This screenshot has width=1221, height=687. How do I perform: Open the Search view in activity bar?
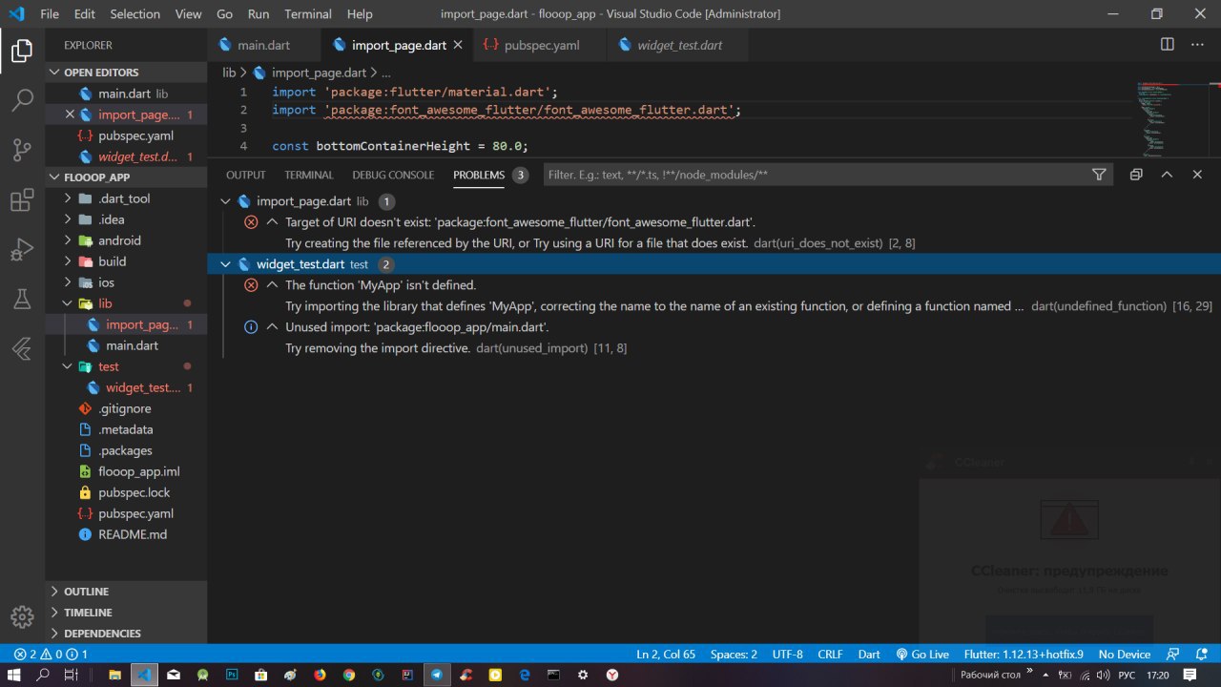point(22,99)
